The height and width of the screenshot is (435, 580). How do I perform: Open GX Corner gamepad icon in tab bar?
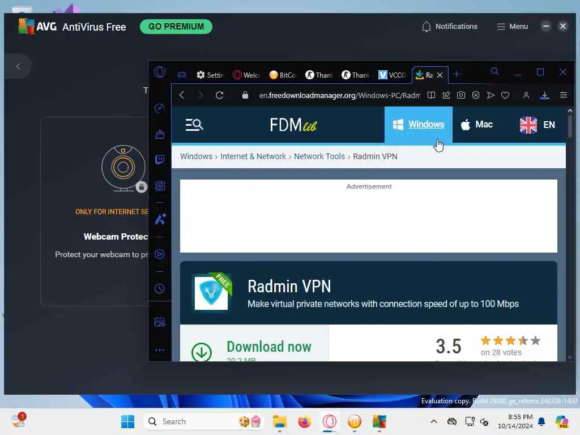tap(182, 75)
